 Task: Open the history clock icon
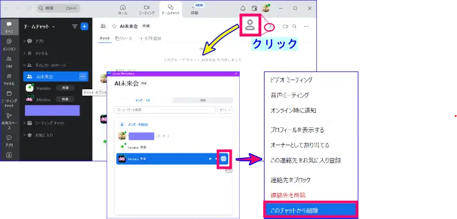tap(29, 9)
